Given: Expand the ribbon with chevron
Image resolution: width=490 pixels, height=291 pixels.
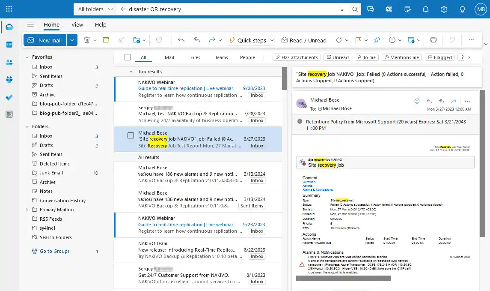Looking at the screenshot, I should pos(486,44).
